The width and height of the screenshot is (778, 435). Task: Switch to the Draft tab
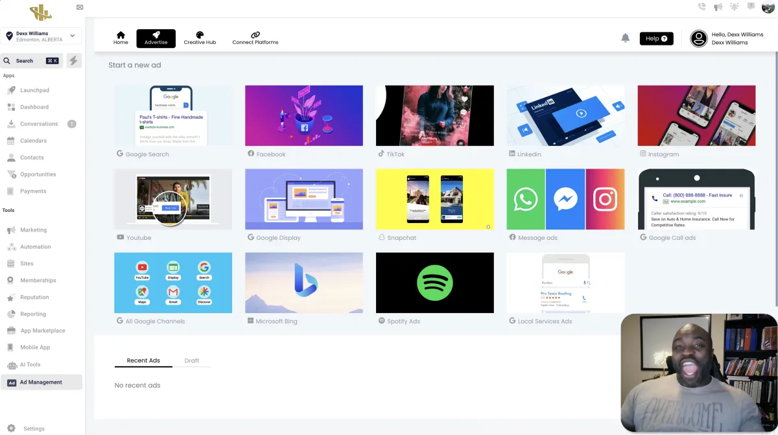click(x=192, y=360)
